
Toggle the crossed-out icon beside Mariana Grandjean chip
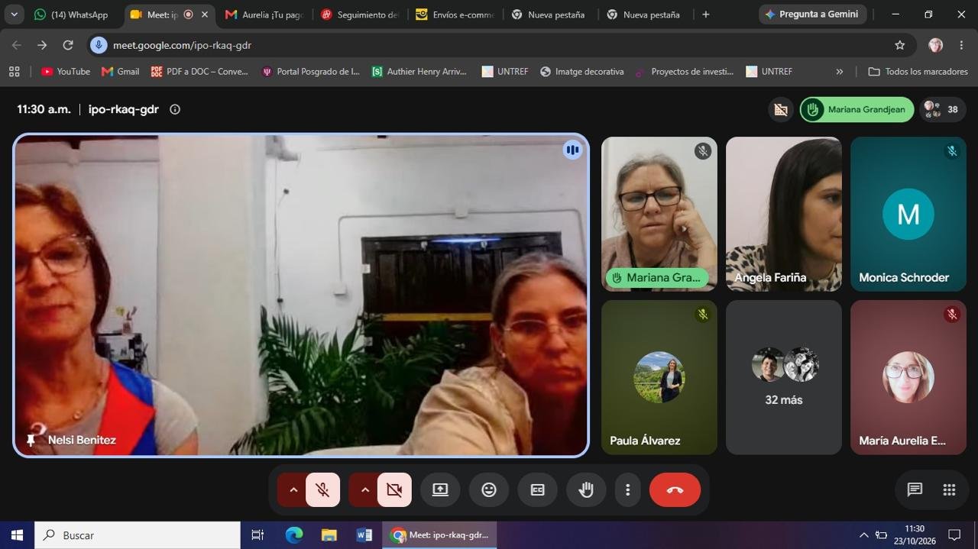pos(781,109)
